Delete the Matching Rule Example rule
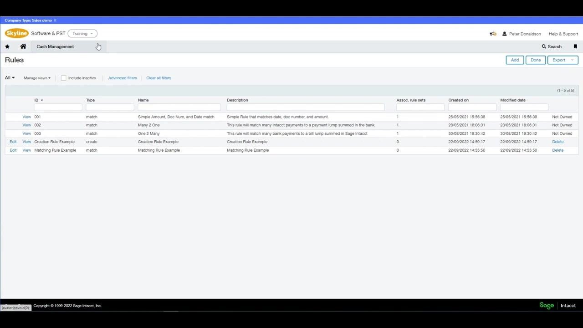This screenshot has height=328, width=583. pyautogui.click(x=557, y=150)
